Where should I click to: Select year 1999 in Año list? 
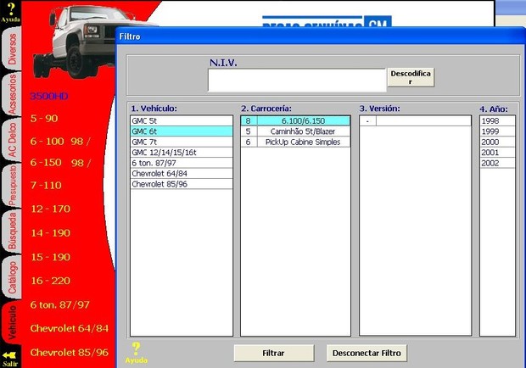click(x=497, y=131)
